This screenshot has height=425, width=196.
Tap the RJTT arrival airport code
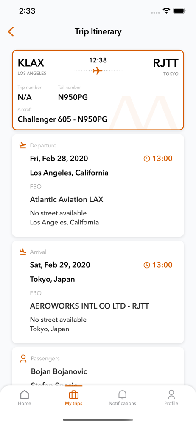[166, 63]
